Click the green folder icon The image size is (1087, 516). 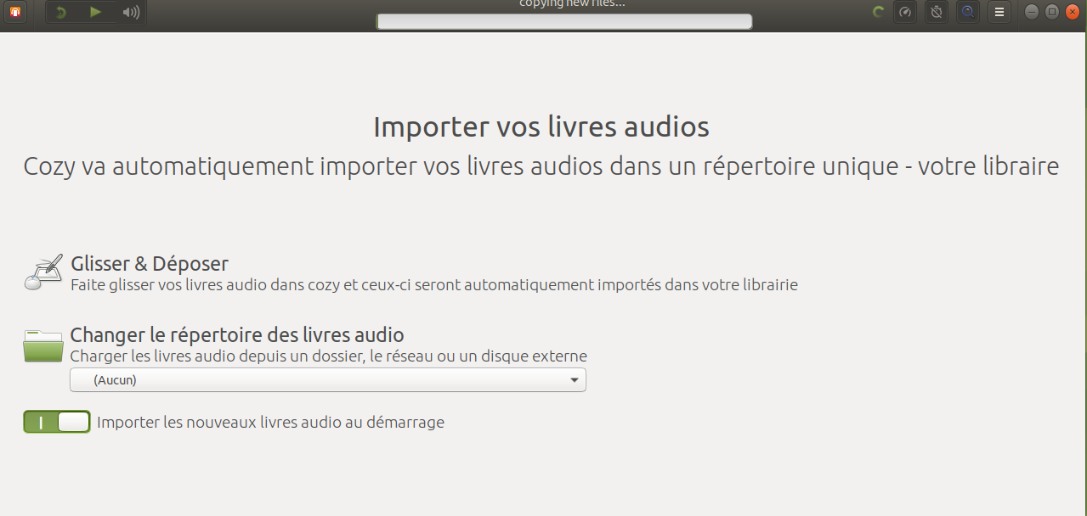[43, 345]
